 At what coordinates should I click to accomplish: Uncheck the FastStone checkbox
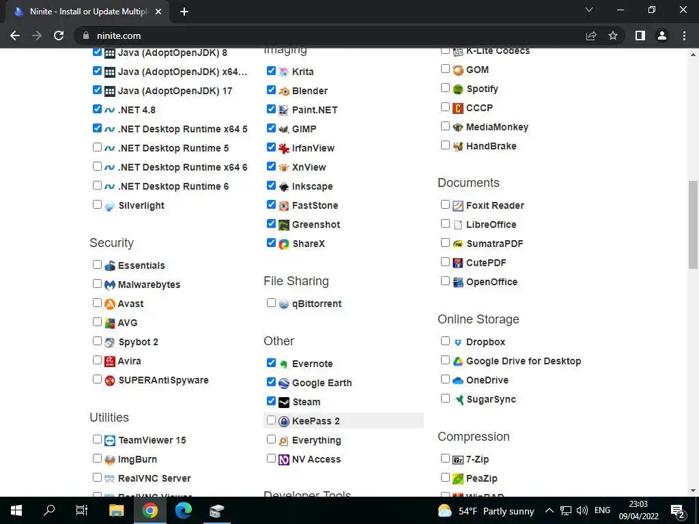point(271,205)
